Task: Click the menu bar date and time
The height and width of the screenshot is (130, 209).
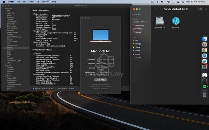Action: pyautogui.click(x=196, y=2)
